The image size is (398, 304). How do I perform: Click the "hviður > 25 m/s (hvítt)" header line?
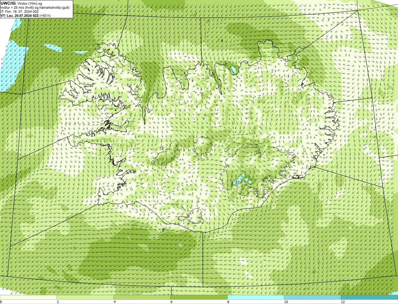point(35,7)
